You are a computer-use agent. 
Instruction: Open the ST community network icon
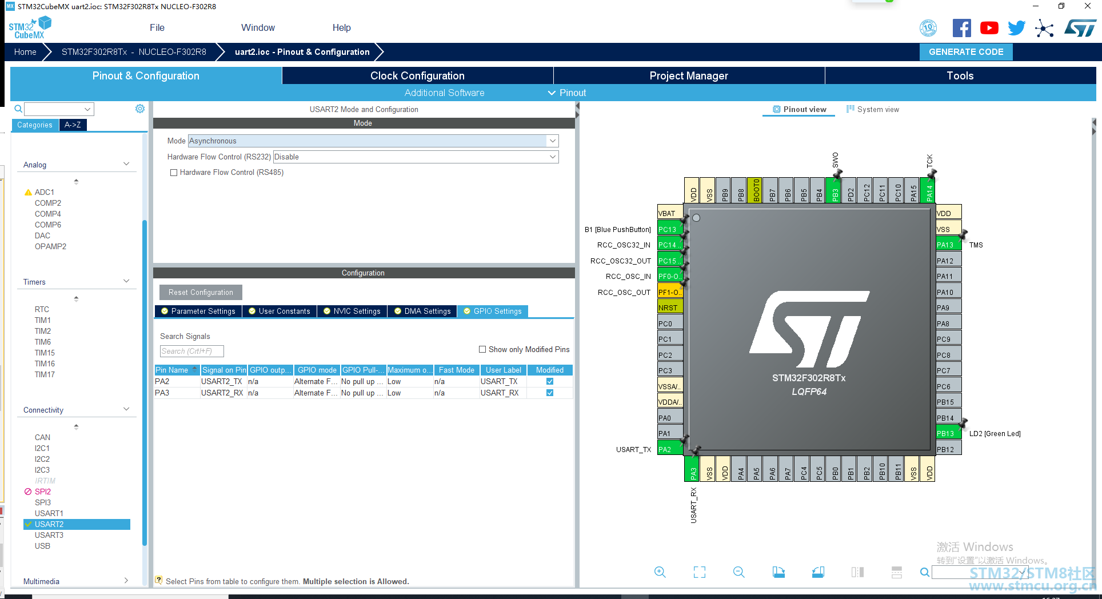coord(1044,28)
